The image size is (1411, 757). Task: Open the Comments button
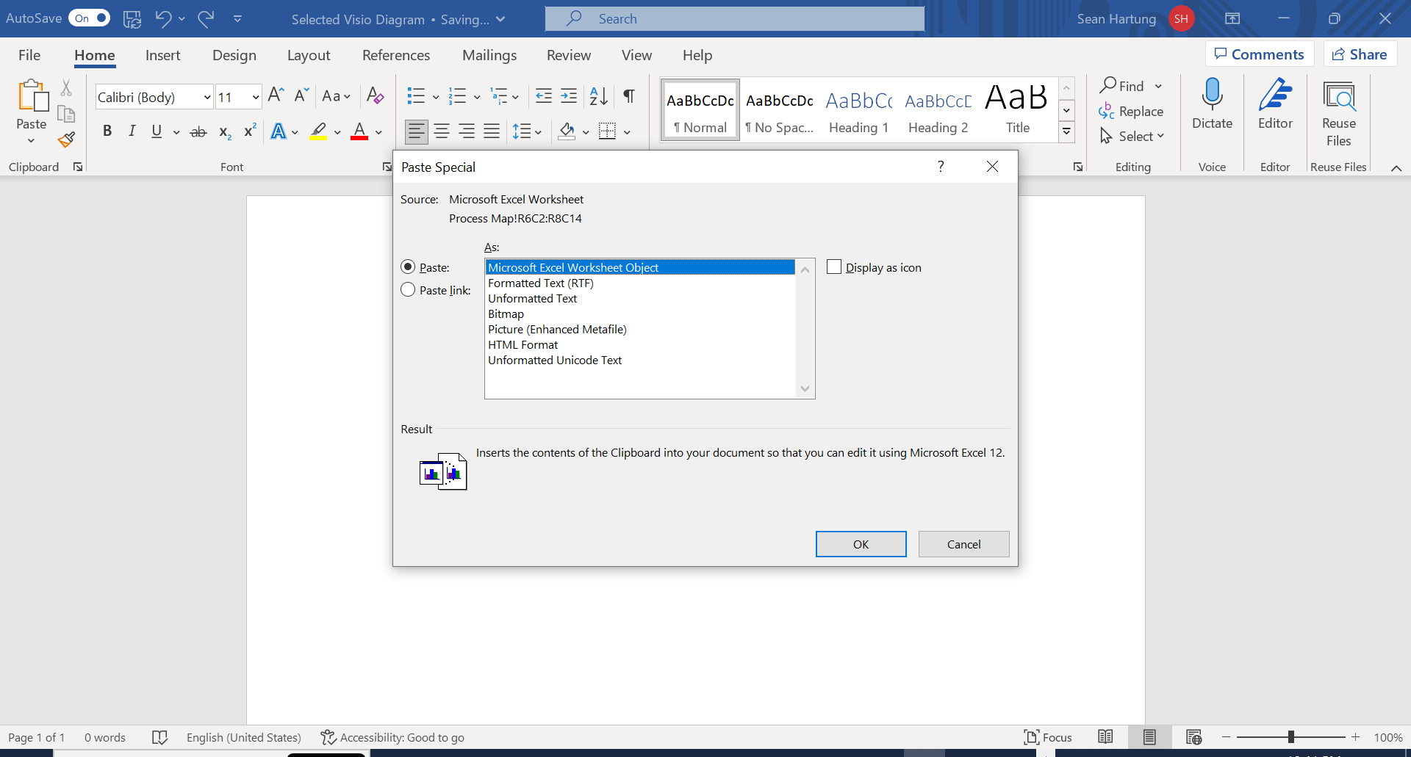(1260, 54)
